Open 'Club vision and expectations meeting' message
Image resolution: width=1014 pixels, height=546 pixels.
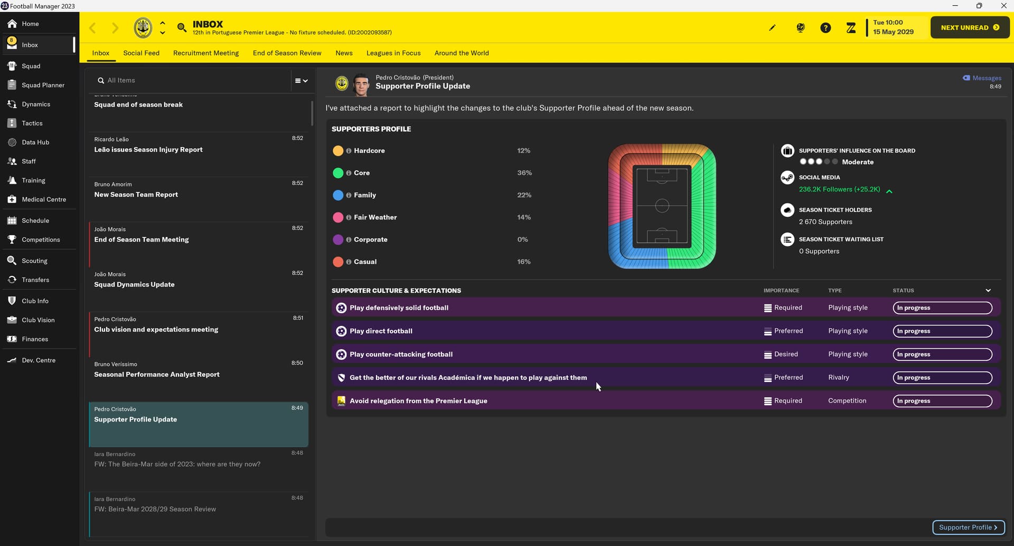(199, 334)
